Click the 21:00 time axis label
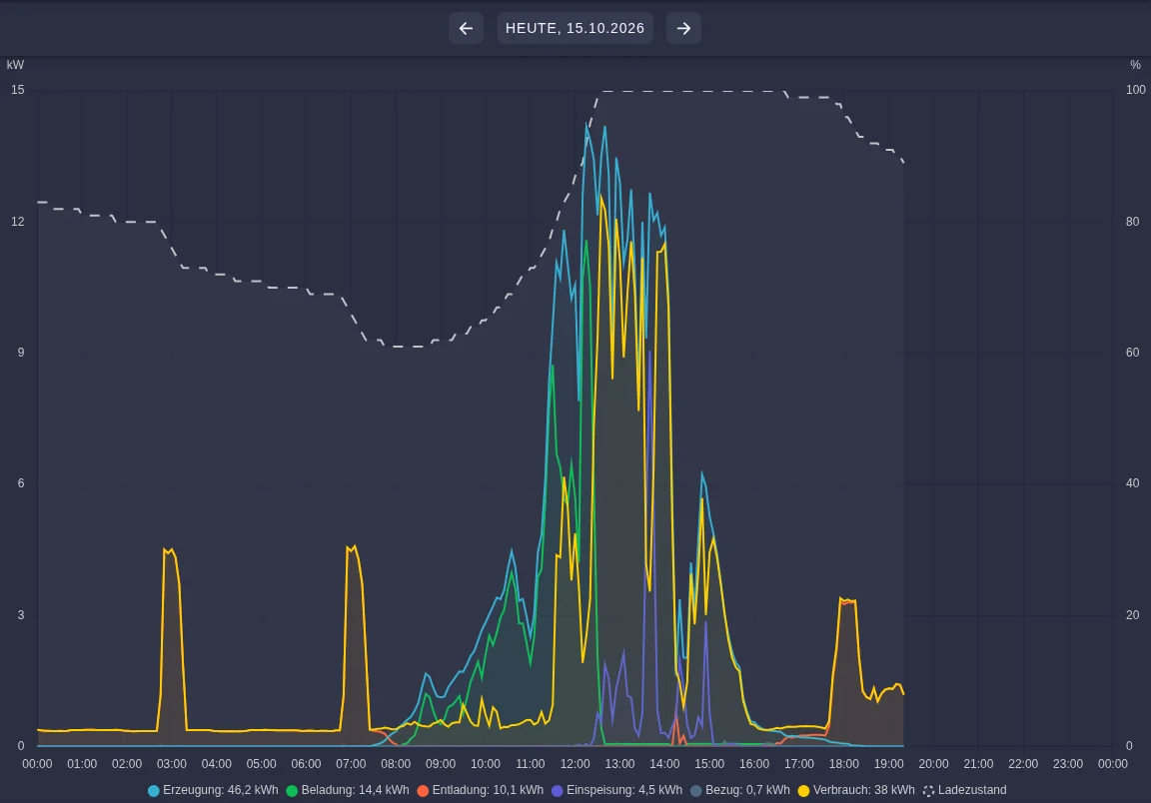This screenshot has width=1151, height=803. point(978,764)
